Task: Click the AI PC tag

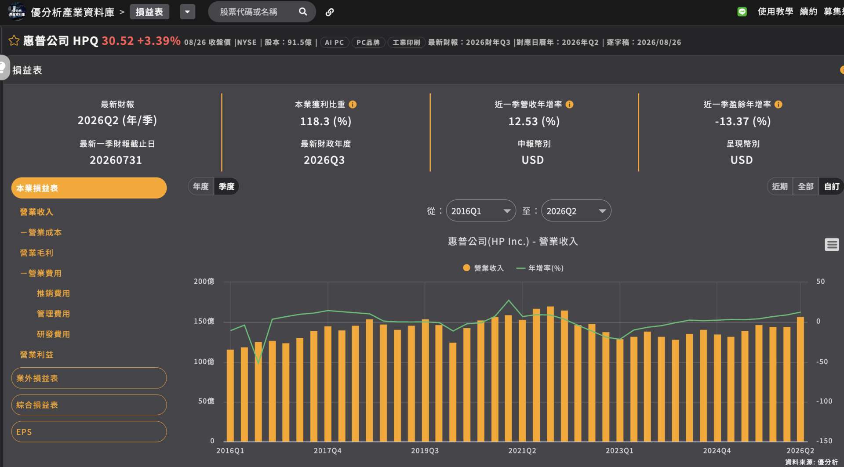Action: coord(335,43)
